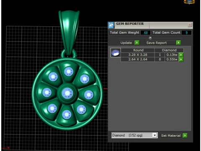Click the gold ring icon in top corner
Viewport: 201px width, 151px height.
click(189, 2)
